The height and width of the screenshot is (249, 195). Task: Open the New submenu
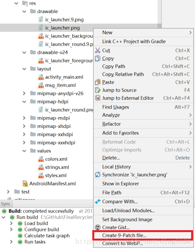(x=143, y=33)
